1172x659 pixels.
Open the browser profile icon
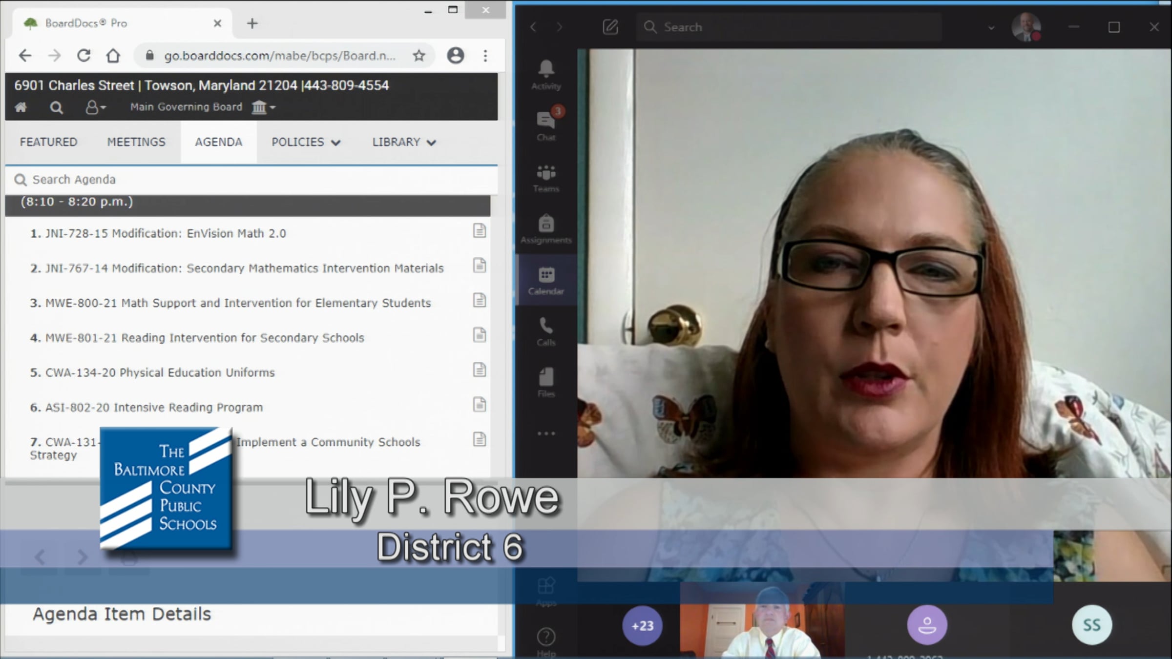(x=456, y=56)
